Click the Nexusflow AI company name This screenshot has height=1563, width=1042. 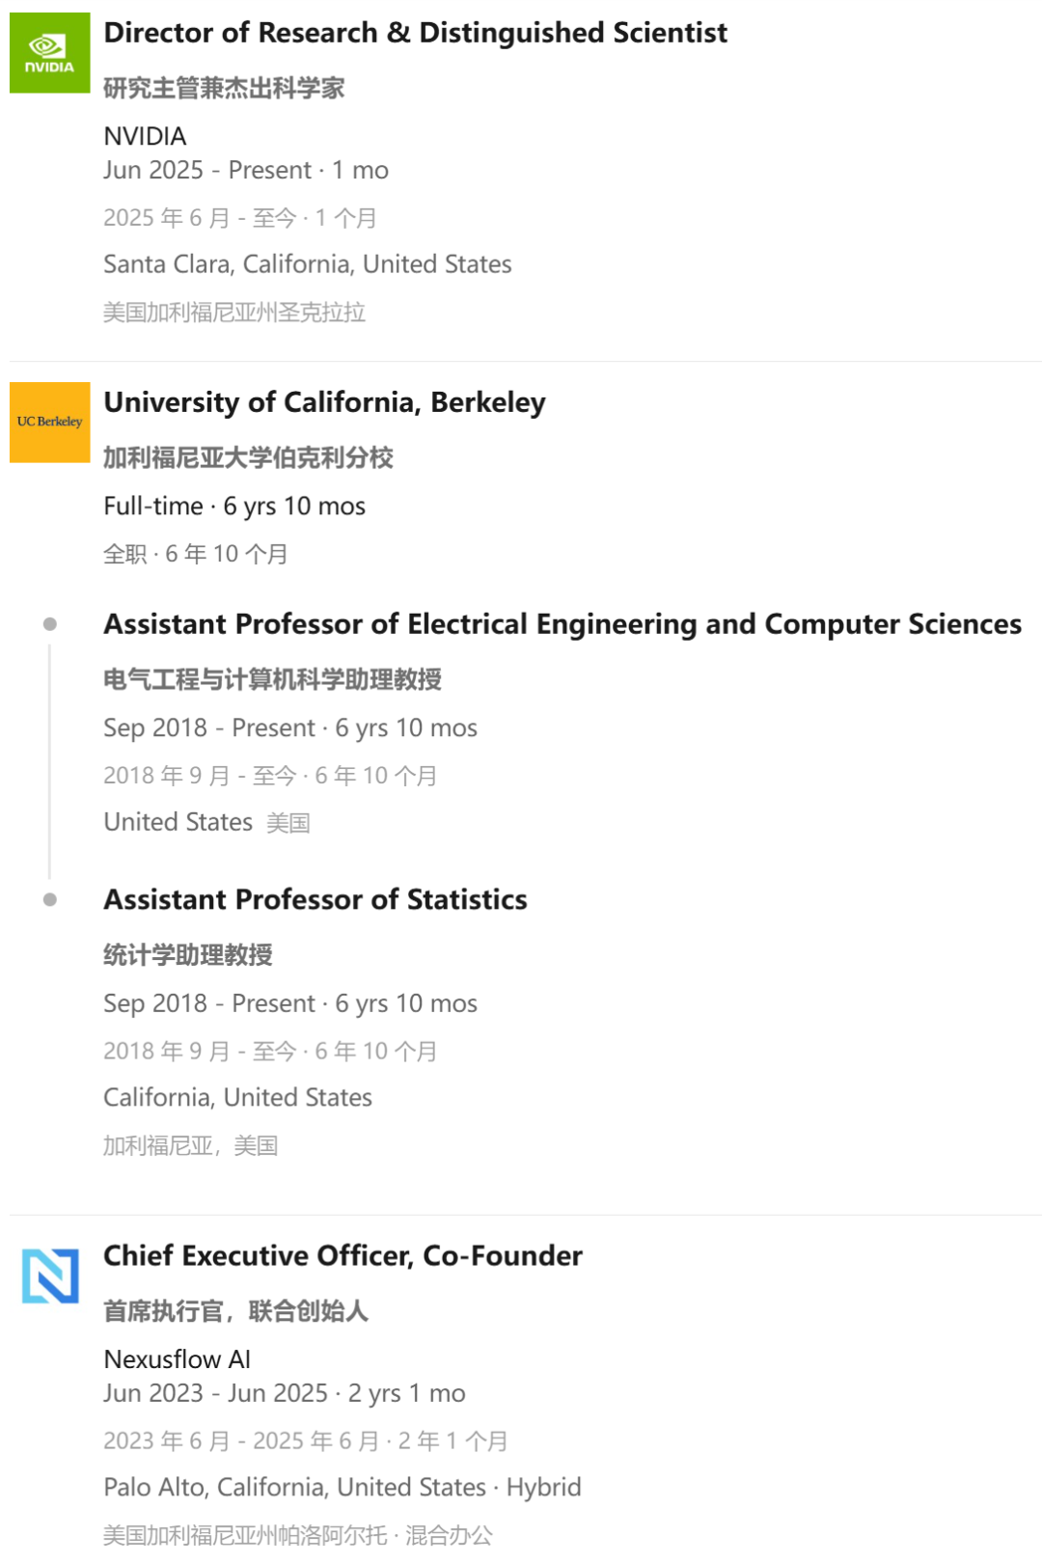(177, 1359)
